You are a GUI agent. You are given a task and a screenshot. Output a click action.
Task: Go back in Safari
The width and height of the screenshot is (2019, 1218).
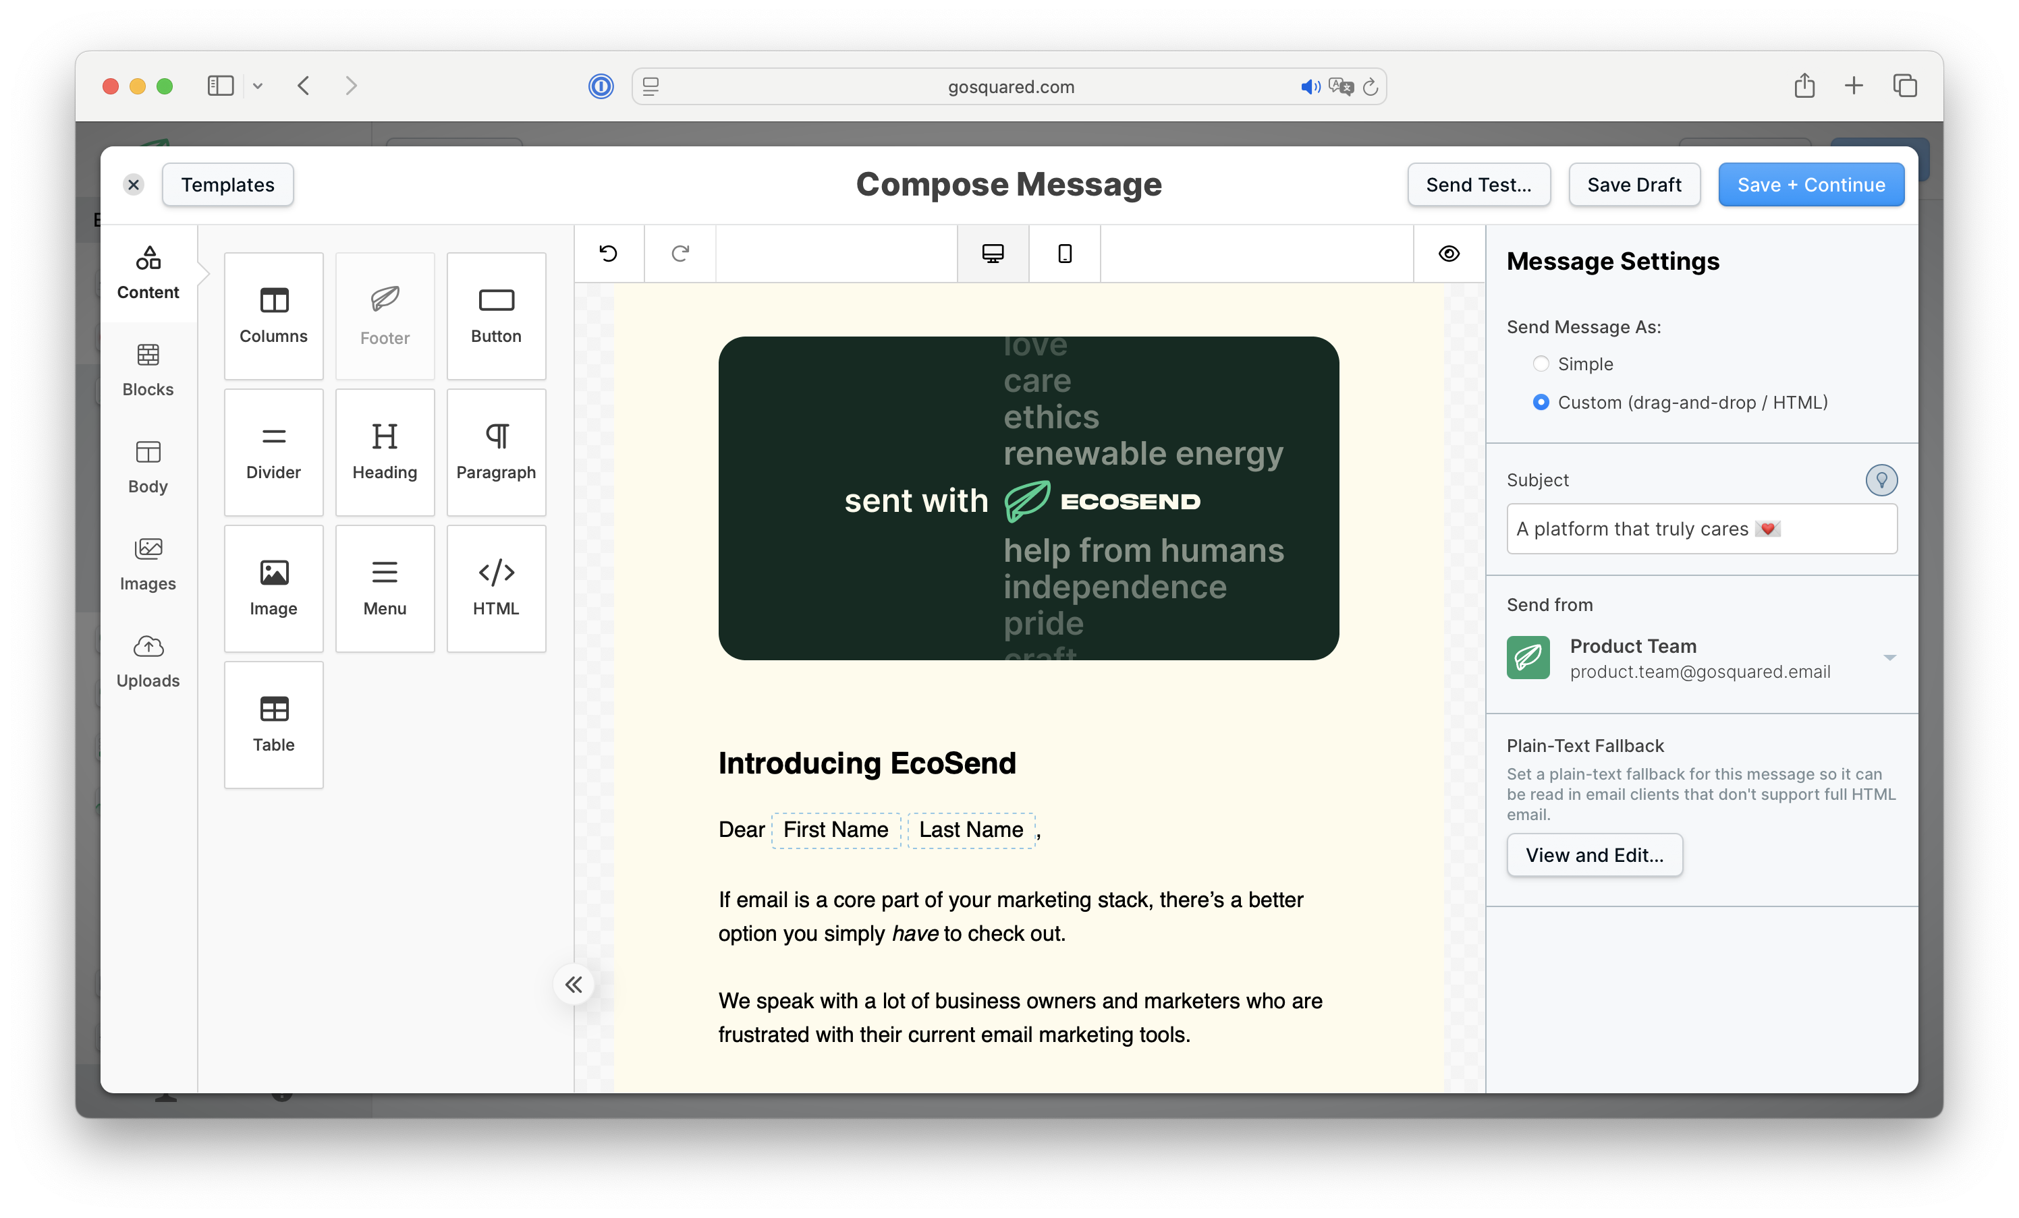[x=304, y=86]
